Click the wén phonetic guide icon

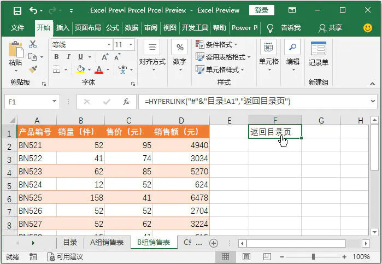(122, 69)
